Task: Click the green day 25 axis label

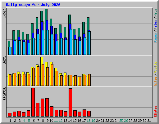Action: [121, 121]
